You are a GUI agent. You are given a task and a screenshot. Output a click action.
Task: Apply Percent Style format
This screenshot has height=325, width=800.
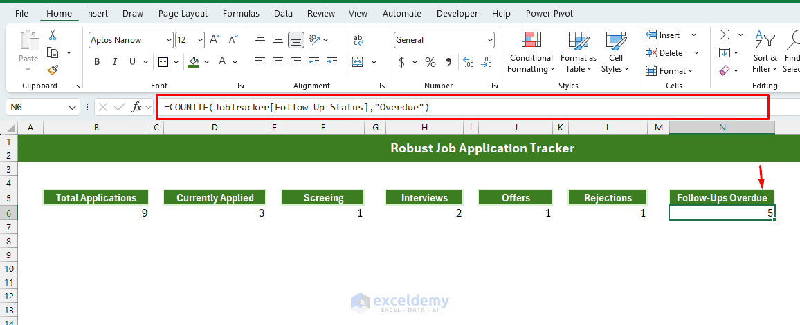click(430, 62)
